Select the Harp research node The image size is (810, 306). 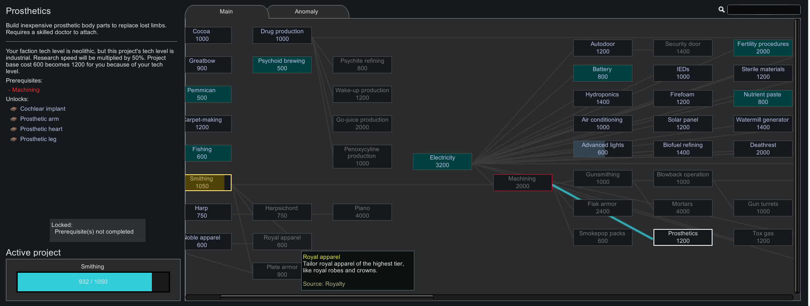208,212
